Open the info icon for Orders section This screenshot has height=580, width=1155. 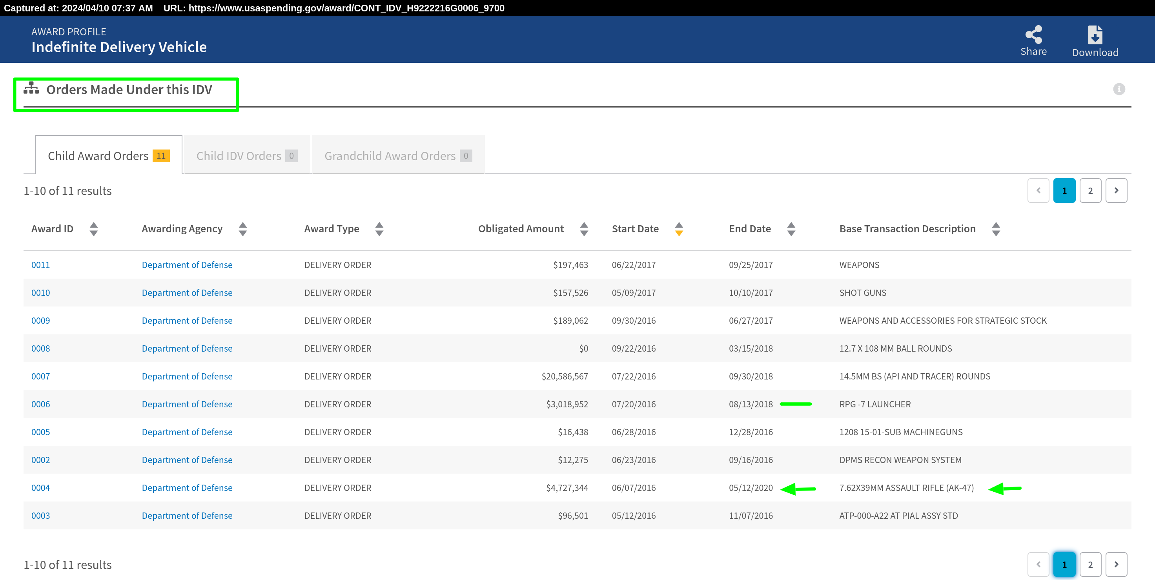1119,89
